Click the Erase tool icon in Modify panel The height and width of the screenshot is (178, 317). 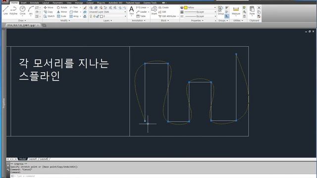85,8
